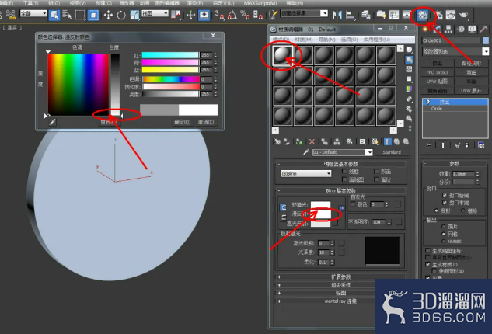Click Get Material icon in Material Editor
This screenshot has width=492, height=334.
tap(277, 141)
